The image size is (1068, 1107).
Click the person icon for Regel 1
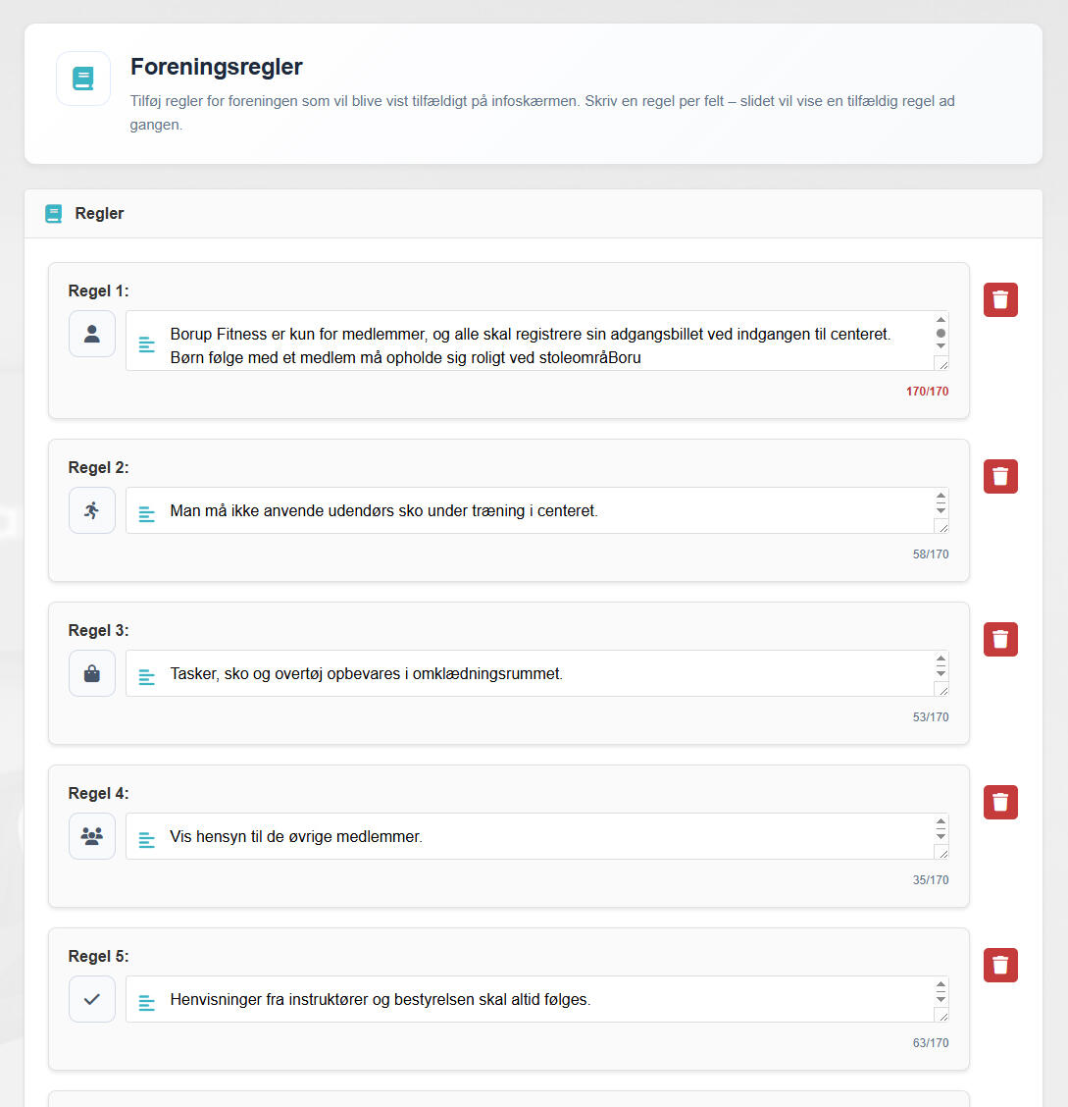(x=92, y=334)
